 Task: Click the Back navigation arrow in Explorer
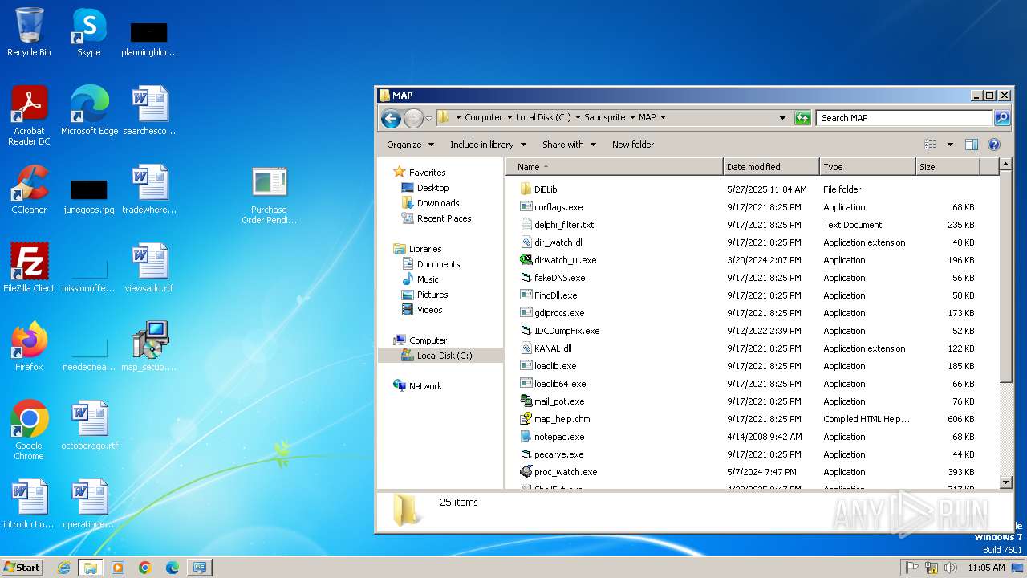tap(391, 118)
